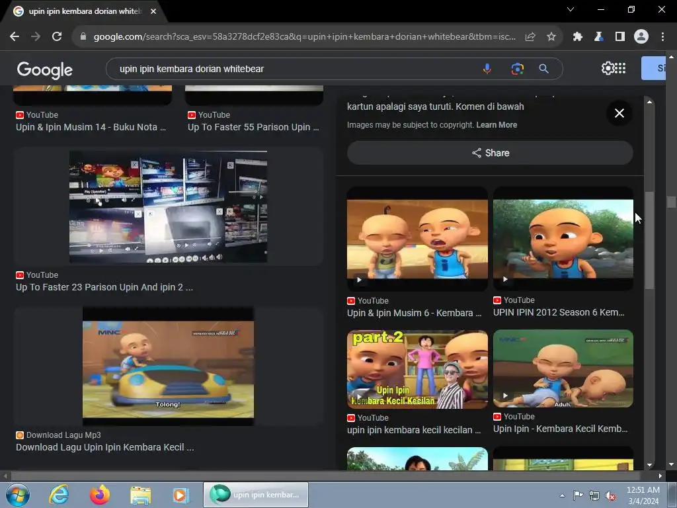Click Download Lagu Upin Ipin Kembara Kecil link

104,447
